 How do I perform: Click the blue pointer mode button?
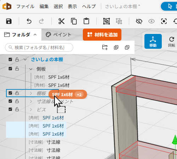pyautogui.click(x=169, y=6)
